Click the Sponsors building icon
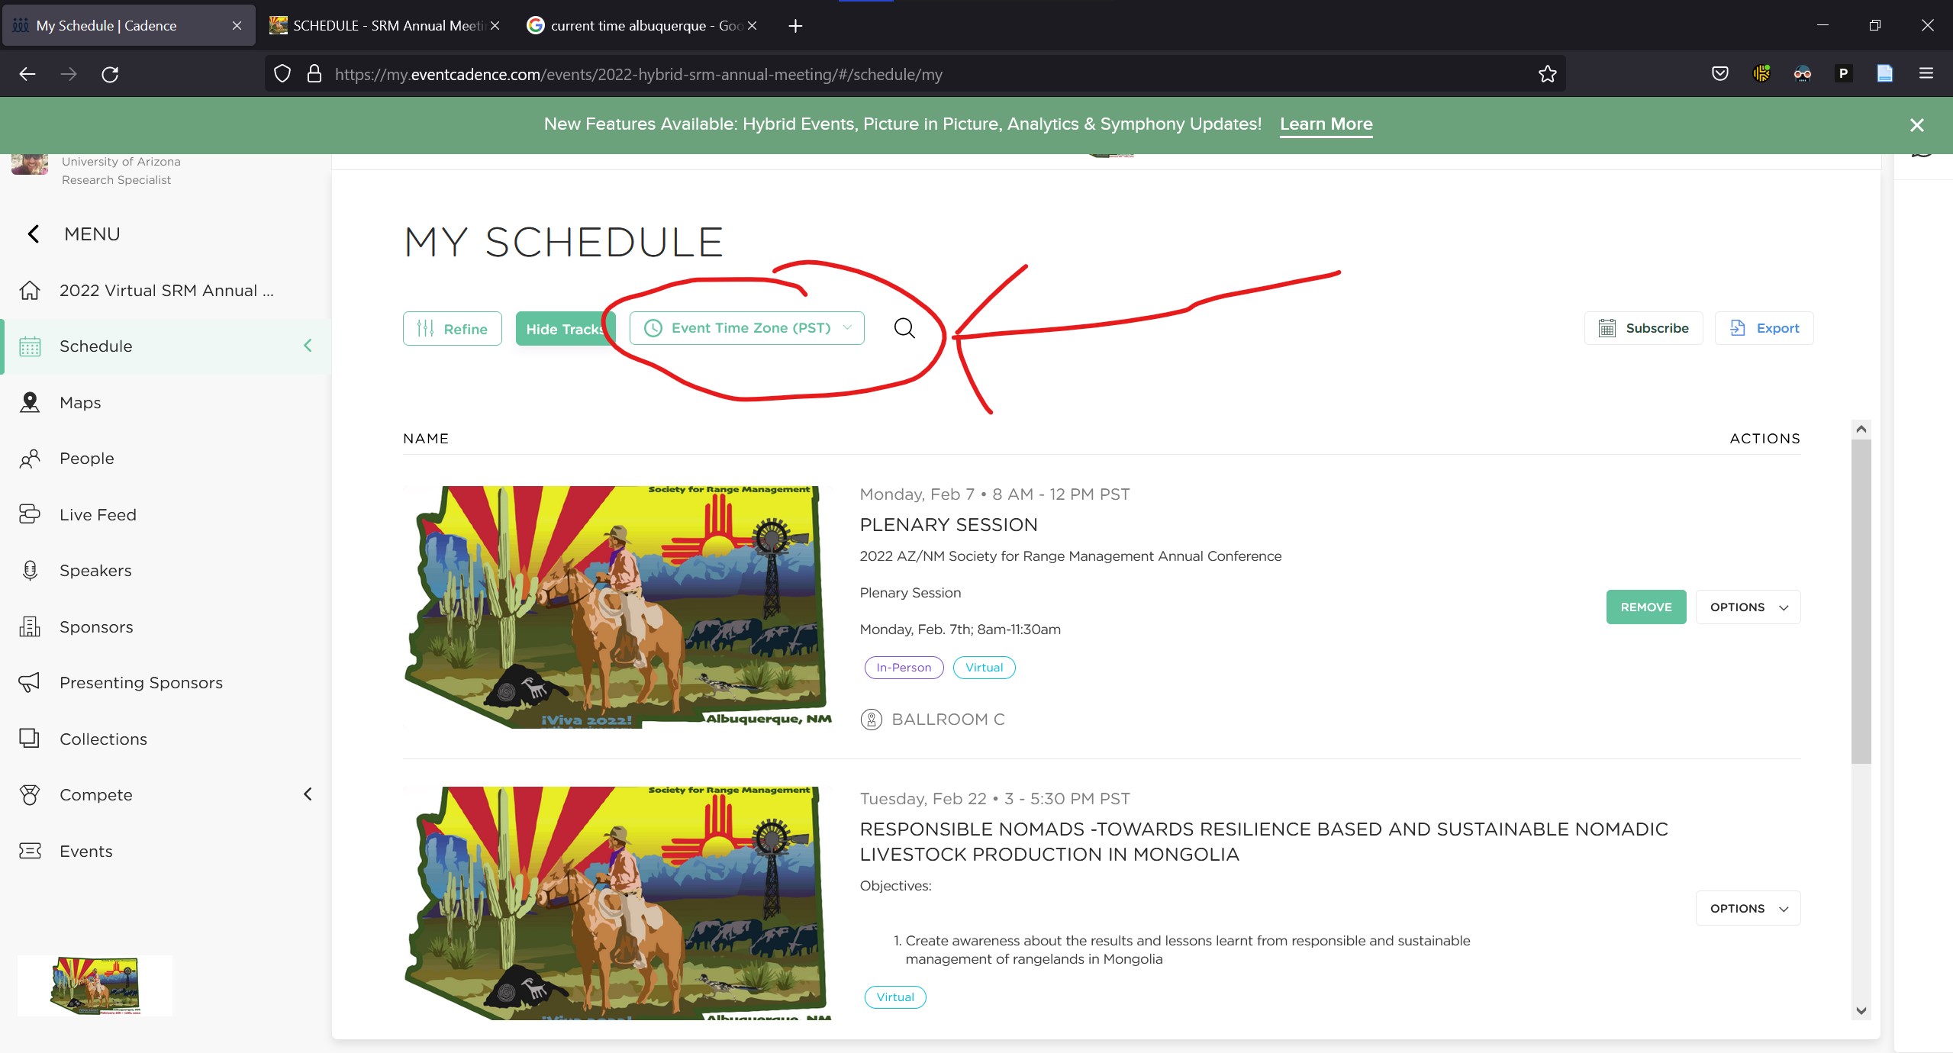The image size is (1953, 1053). click(30, 627)
